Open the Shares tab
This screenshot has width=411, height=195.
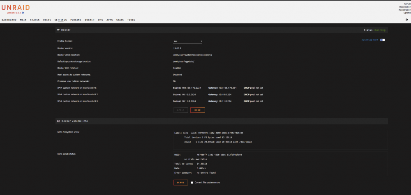click(x=35, y=20)
